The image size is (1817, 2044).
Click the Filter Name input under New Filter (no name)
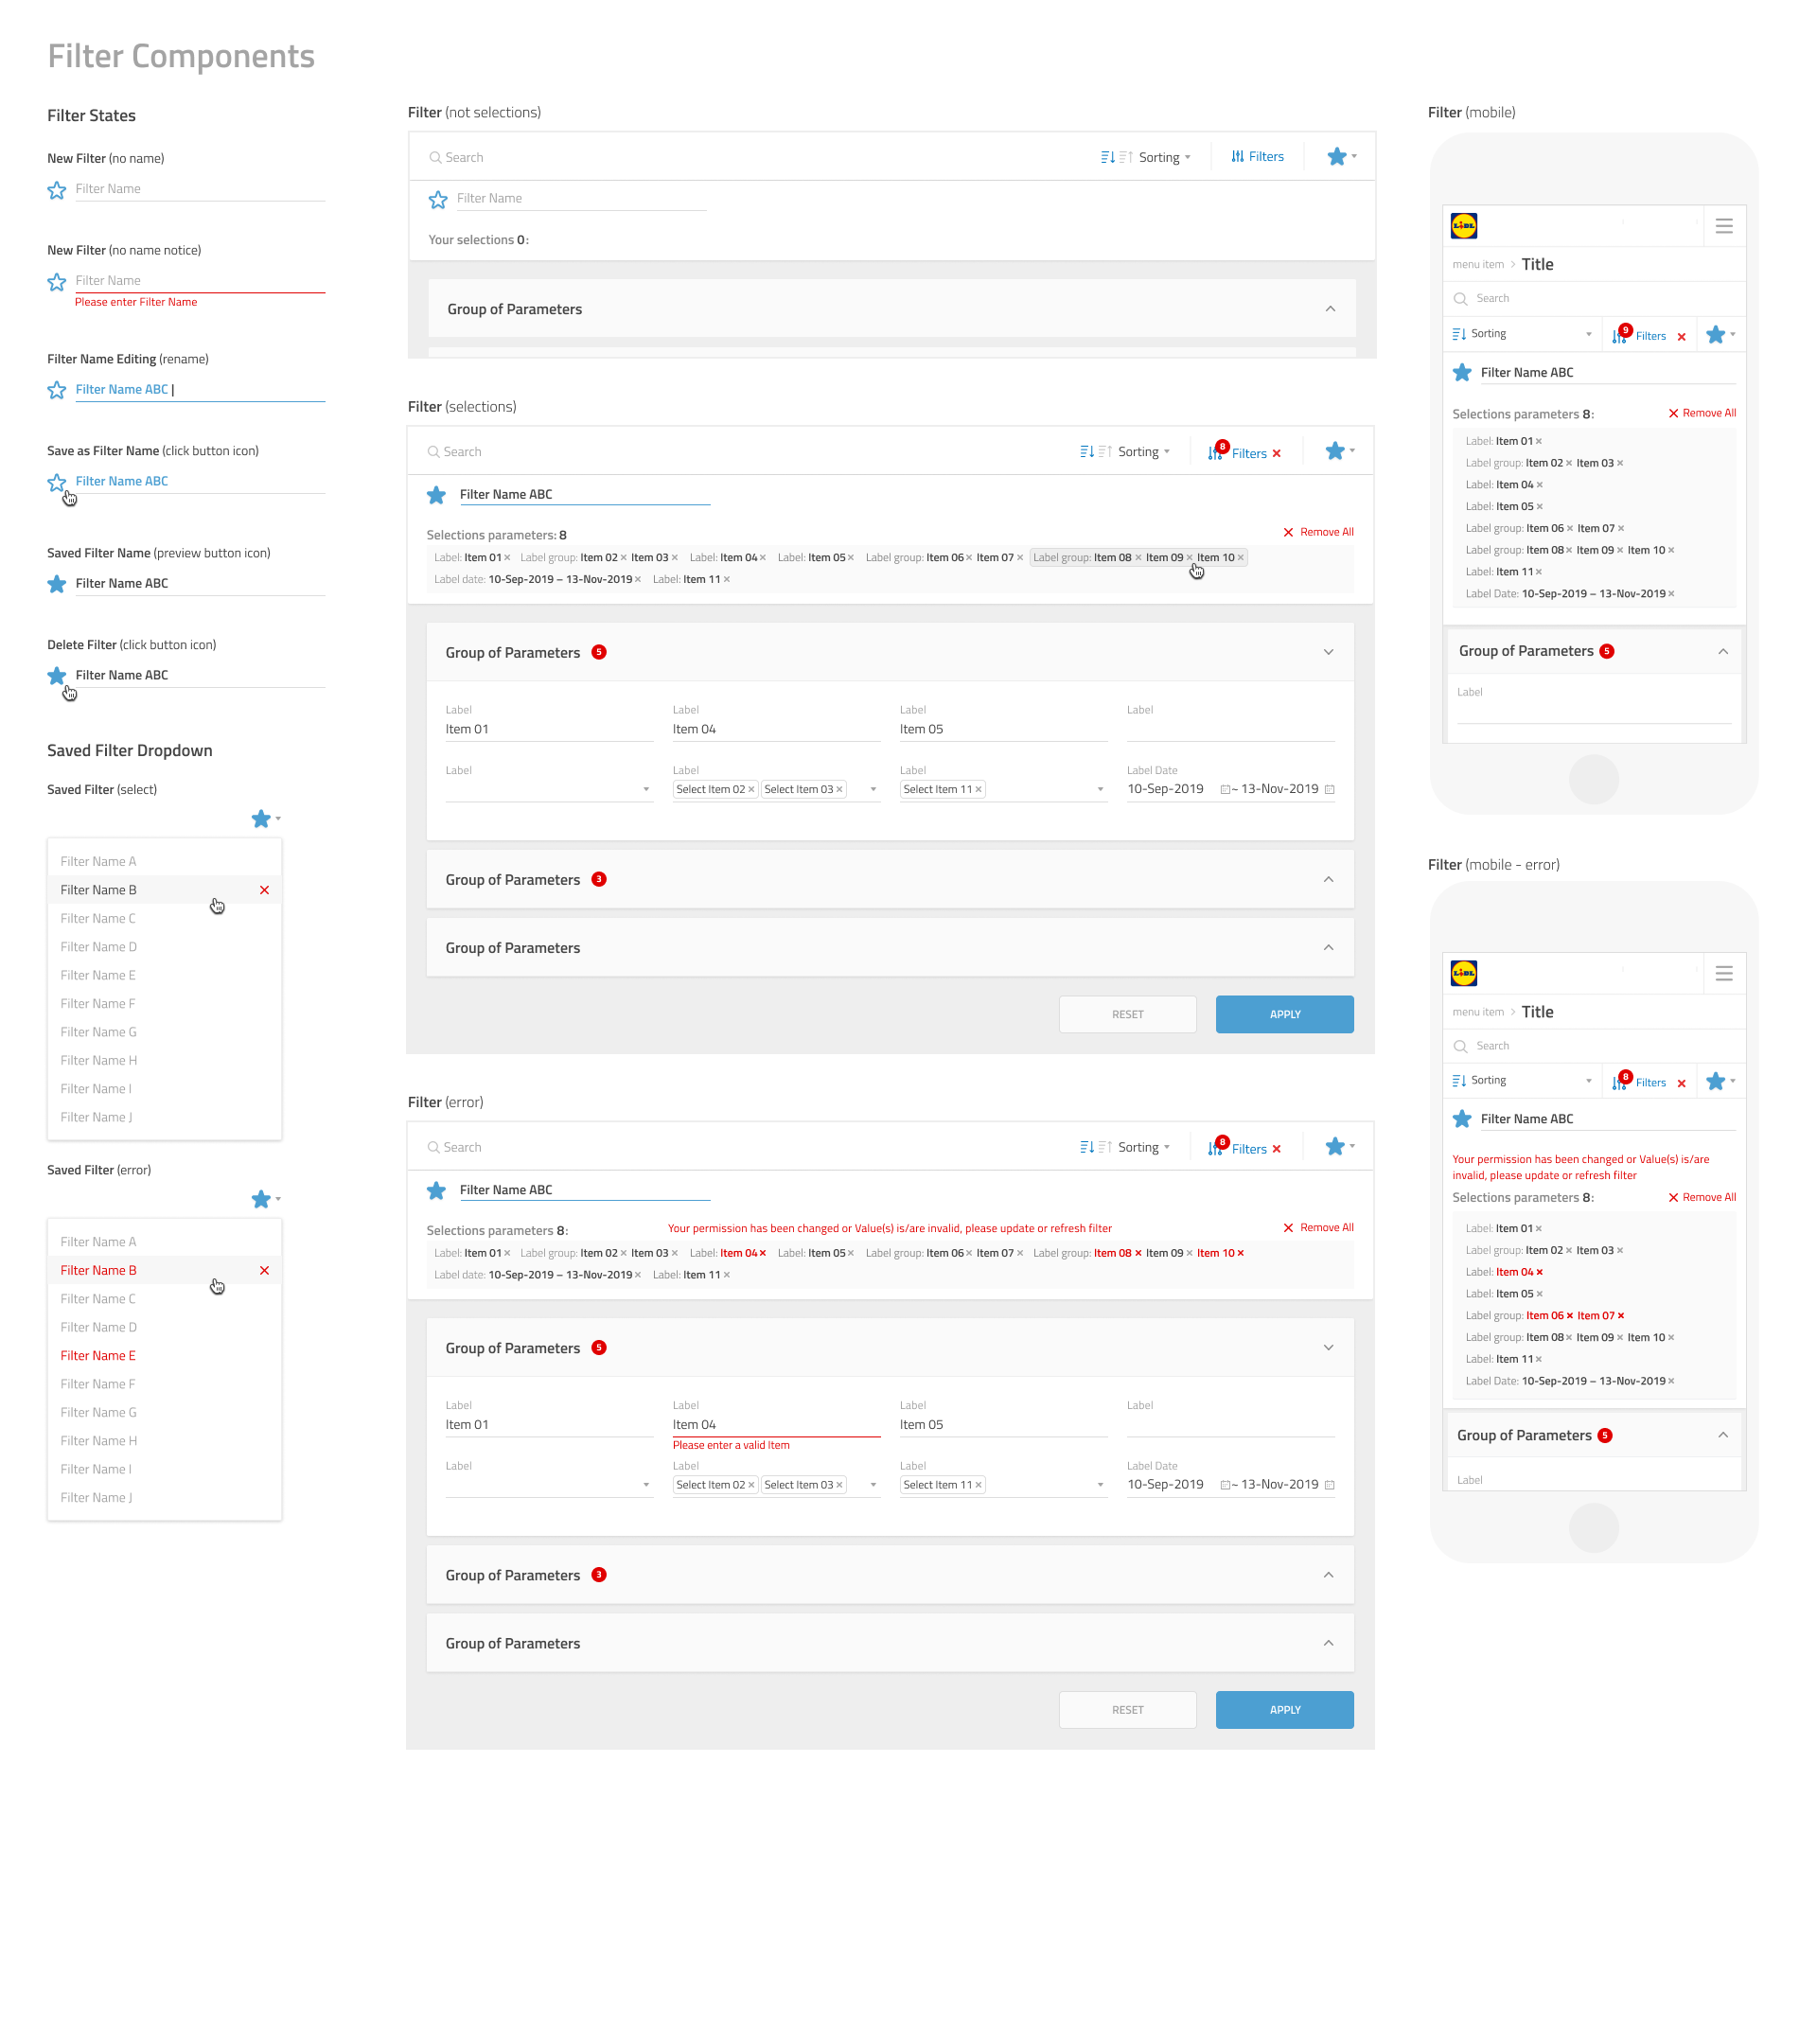(200, 189)
